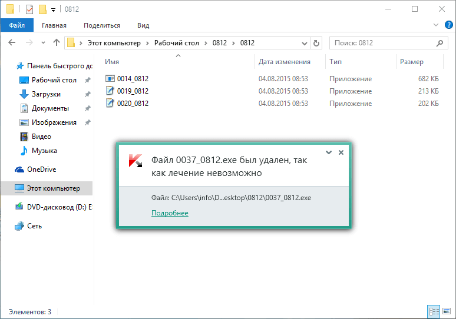
Task: Click the 682 КБ size value
Action: pyautogui.click(x=428, y=79)
